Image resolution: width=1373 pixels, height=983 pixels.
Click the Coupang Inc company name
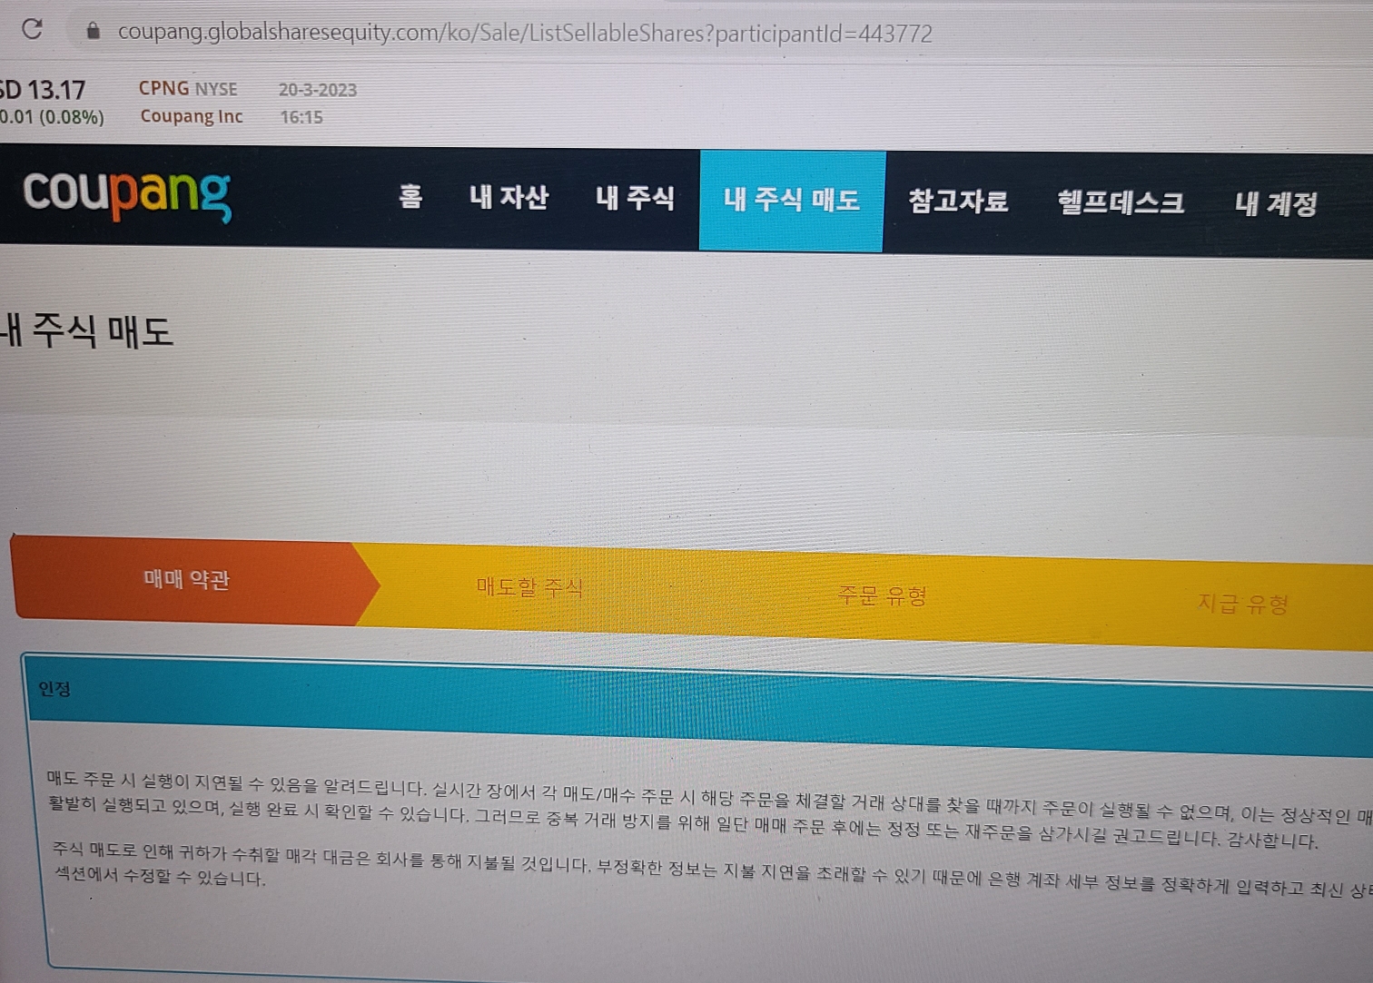point(192,116)
